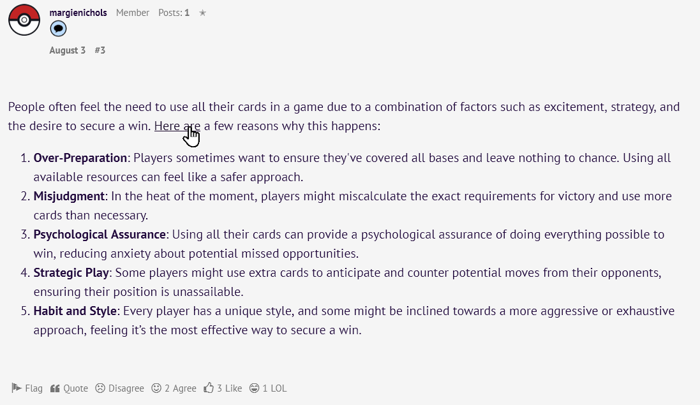React with 3 Like
700x405 pixels.
coord(223,388)
